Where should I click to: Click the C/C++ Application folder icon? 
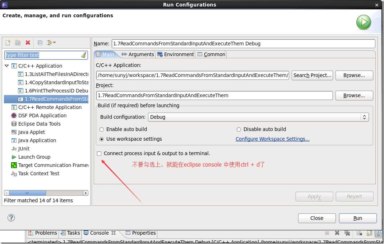(x=14, y=66)
